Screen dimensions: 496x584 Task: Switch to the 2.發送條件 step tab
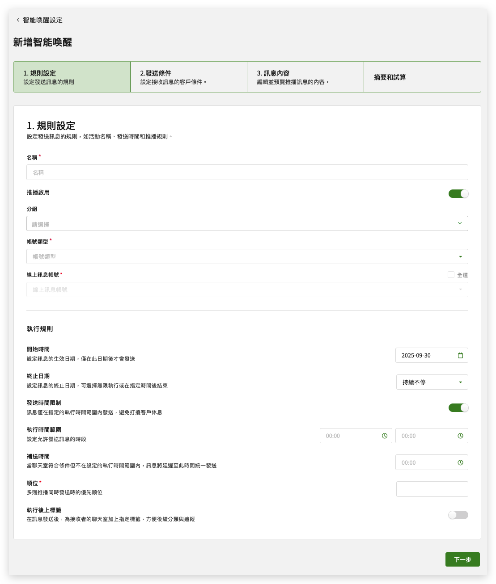(188, 77)
